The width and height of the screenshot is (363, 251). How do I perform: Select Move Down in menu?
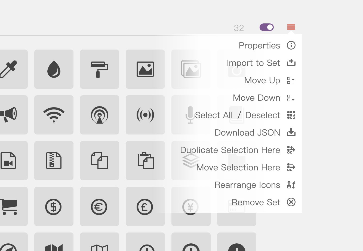click(256, 98)
